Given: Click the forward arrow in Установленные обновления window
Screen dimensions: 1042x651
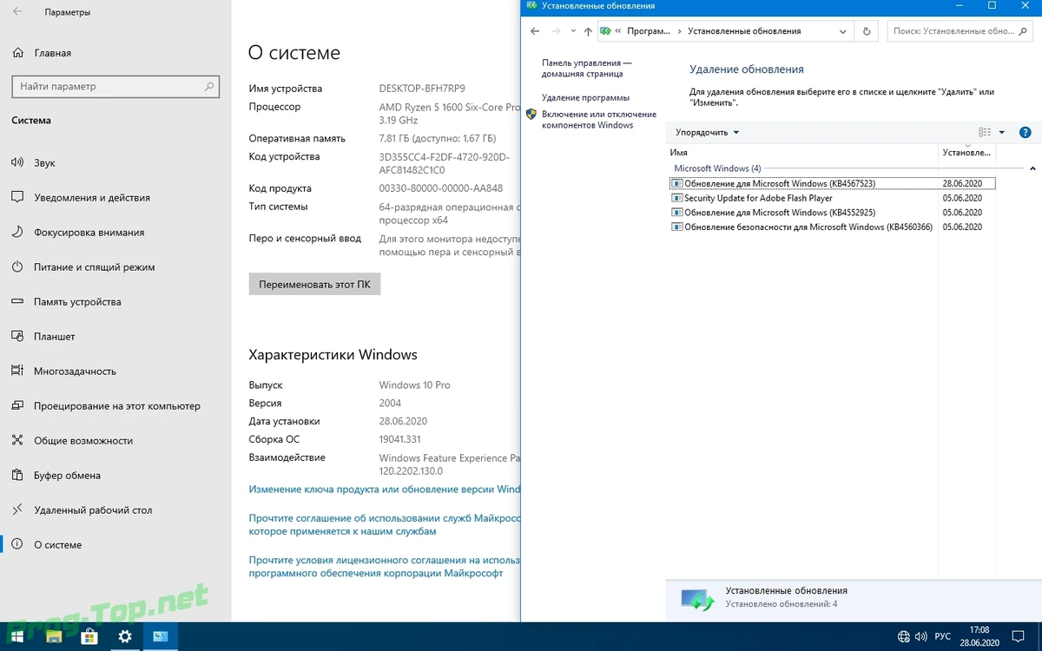Looking at the screenshot, I should pos(557,31).
